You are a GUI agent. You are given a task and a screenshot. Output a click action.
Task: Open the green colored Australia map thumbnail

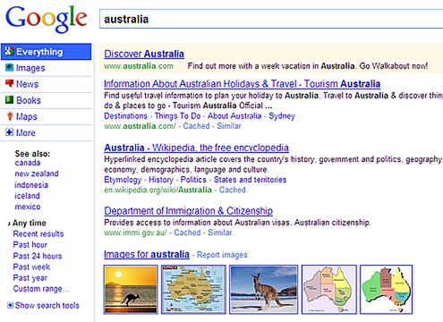coord(386,290)
